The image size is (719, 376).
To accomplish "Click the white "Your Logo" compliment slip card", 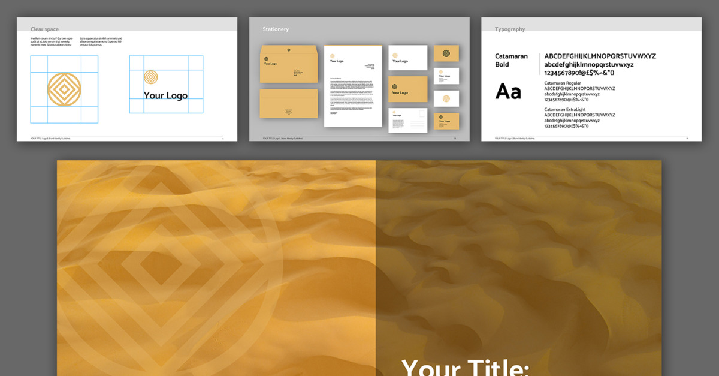I will (x=408, y=58).
